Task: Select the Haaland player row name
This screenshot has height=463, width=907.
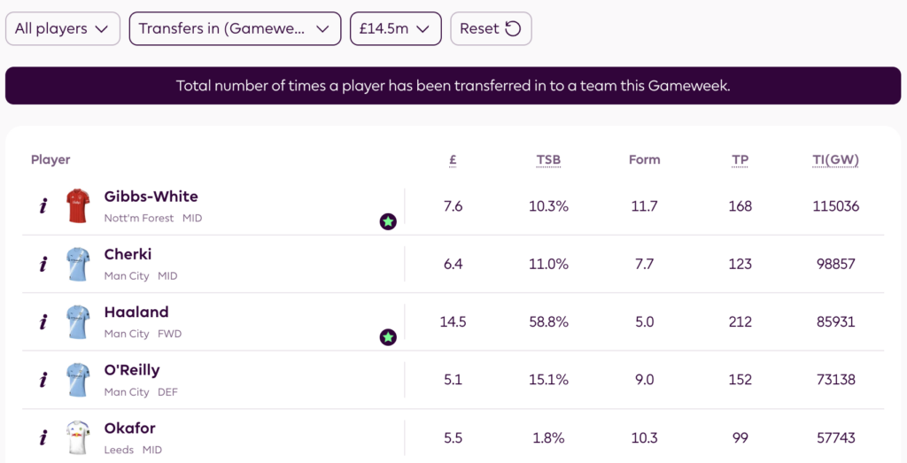Action: [136, 313]
